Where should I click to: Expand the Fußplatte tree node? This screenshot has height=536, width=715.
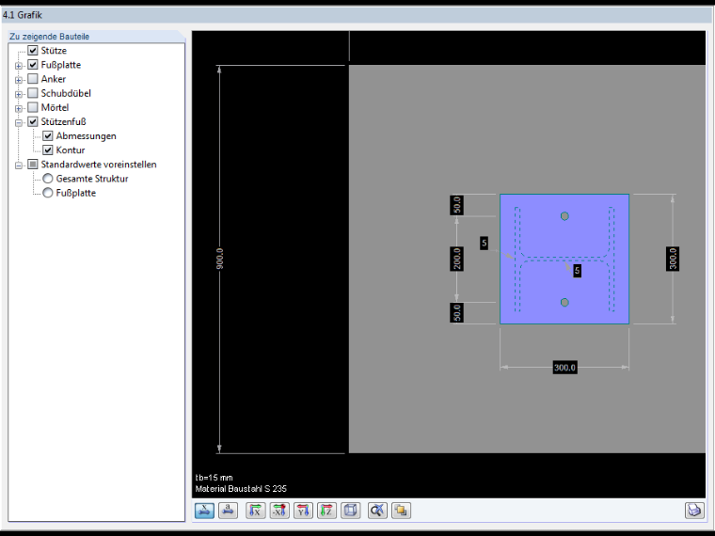coord(19,66)
